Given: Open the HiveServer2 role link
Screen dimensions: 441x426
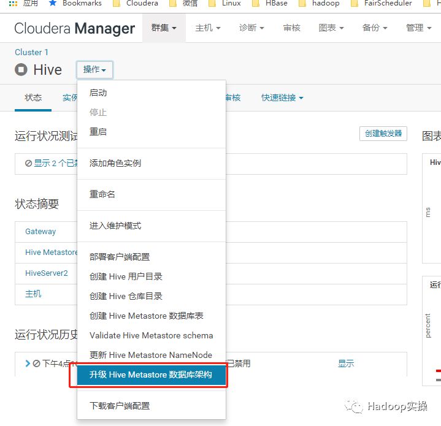Looking at the screenshot, I should (x=47, y=273).
